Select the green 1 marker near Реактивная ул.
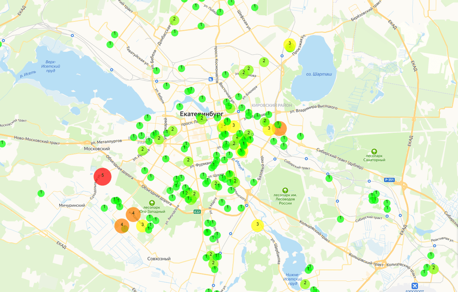Viewport: 458px width, 292px height. click(431, 256)
